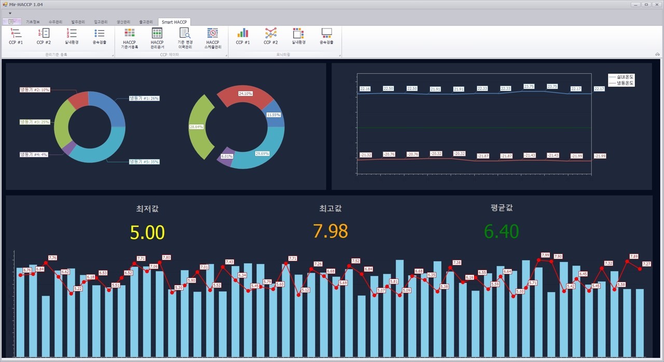Viewport: 664px width, 362px height.
Task: Open the quick access toolbar dropdown arrow
Action: (10, 13)
